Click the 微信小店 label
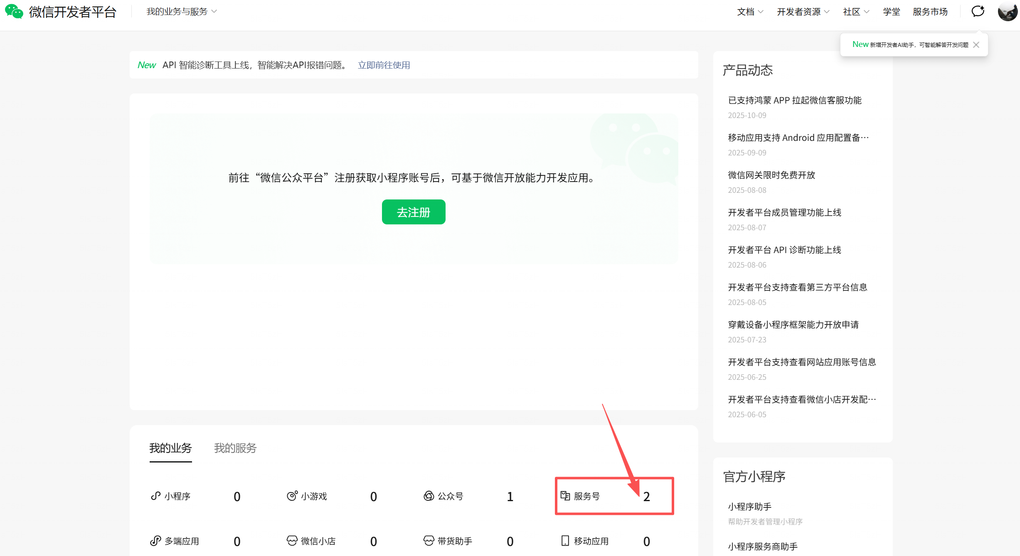This screenshot has width=1020, height=556. tap(318, 541)
